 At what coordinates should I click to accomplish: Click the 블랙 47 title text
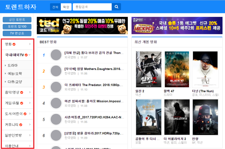[169, 91]
